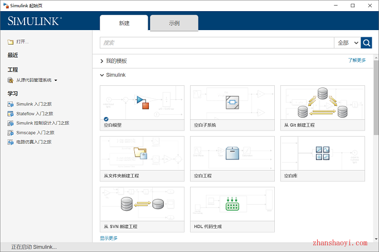Image resolution: width=379 pixels, height=252 pixels.
Task: Select the HDL 代码生成 label
Action: pyautogui.click(x=208, y=226)
